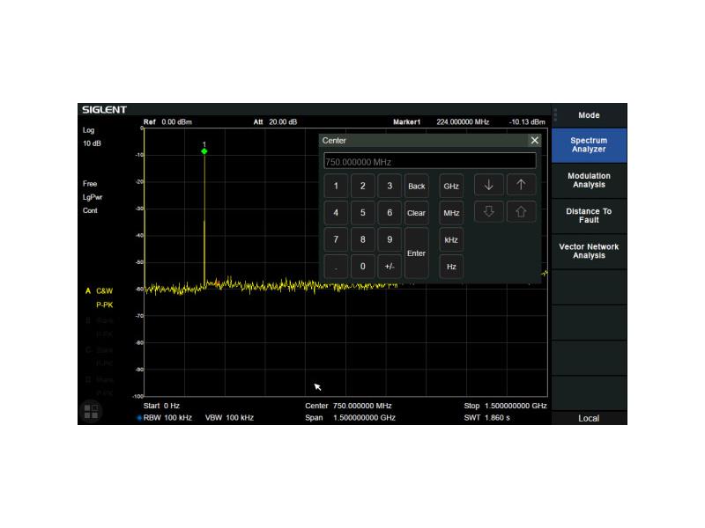This screenshot has height=528, width=705.
Task: Tap keypad digit 8
Action: click(x=362, y=239)
